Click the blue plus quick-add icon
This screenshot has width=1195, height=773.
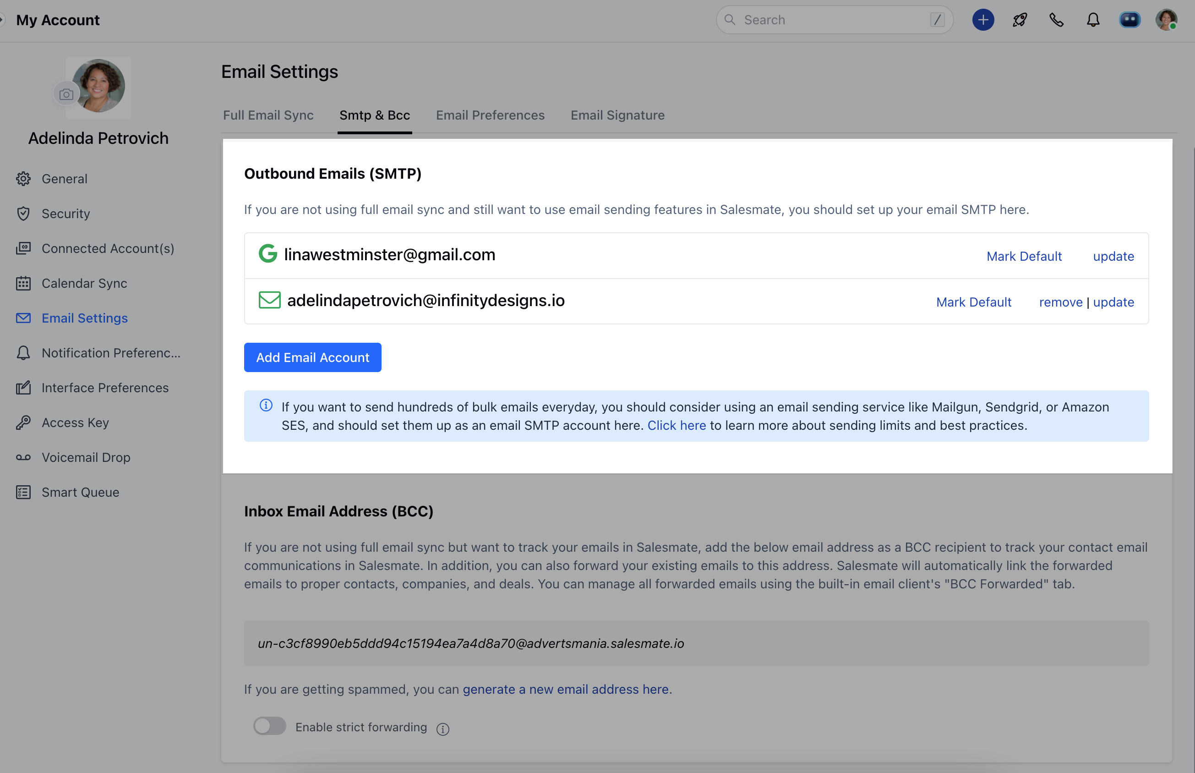point(983,20)
